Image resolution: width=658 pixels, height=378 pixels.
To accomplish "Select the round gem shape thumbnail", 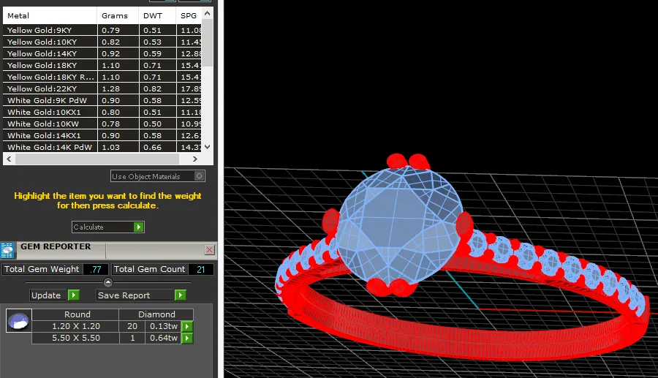I will pos(18,321).
